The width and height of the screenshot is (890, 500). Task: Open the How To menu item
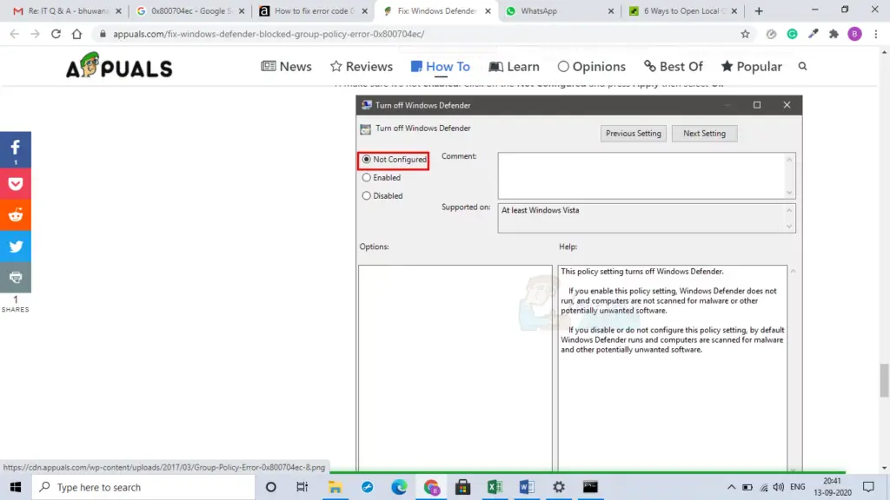click(441, 66)
